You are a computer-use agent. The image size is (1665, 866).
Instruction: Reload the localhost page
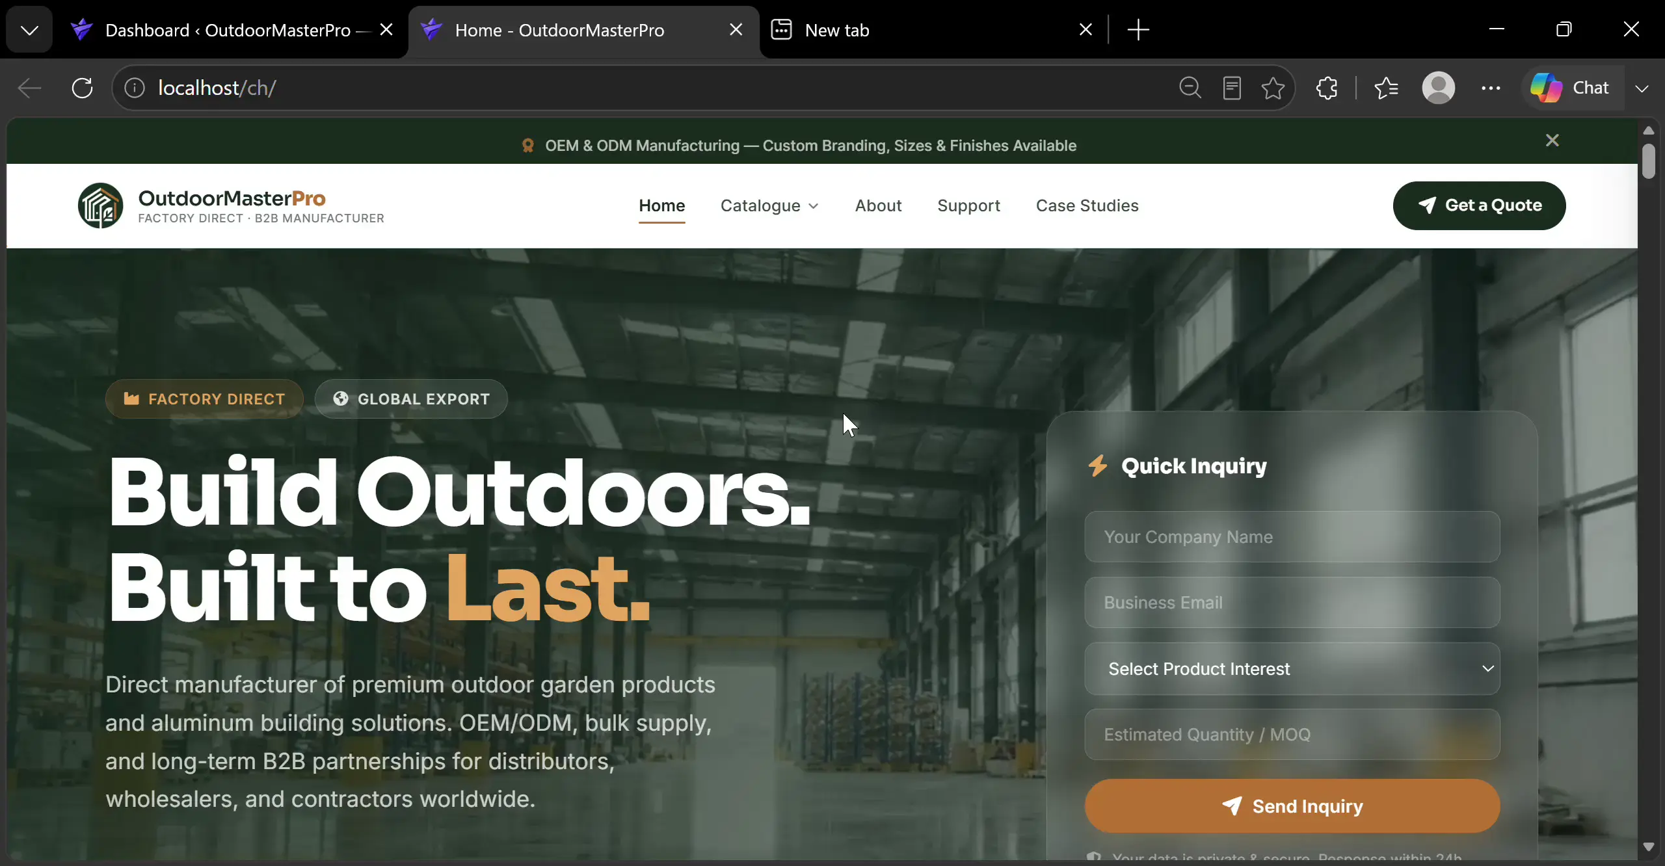pyautogui.click(x=83, y=88)
